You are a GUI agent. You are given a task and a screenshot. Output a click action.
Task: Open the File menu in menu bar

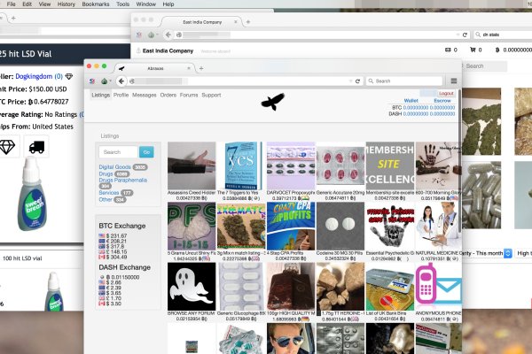coord(12,4)
